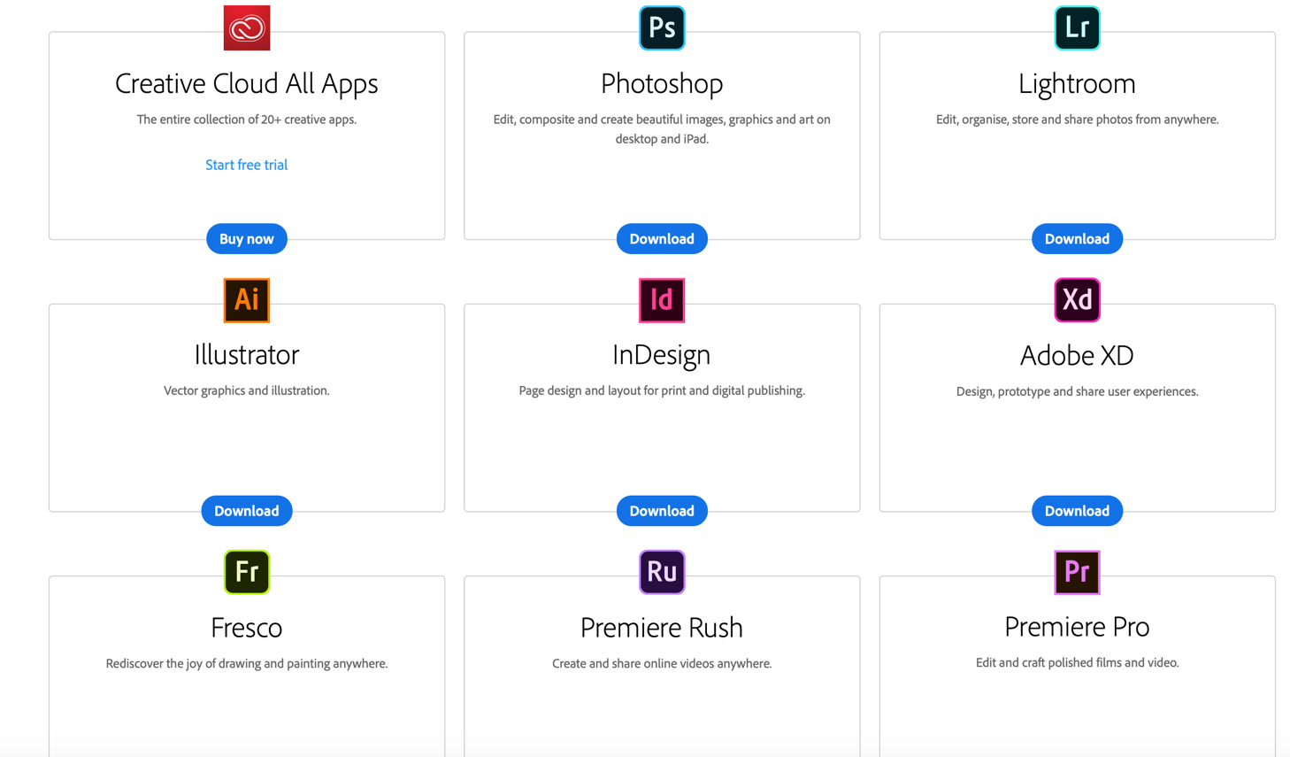Viewport: 1290px width, 757px height.
Task: Click the Lightroom Lr app icon
Action: [1077, 28]
